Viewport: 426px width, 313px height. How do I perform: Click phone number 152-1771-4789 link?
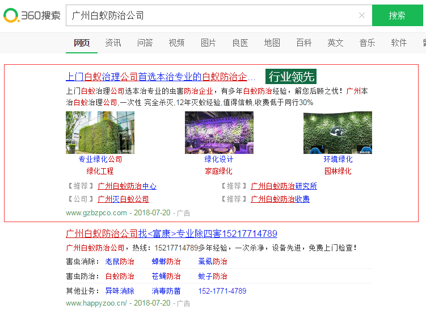[222, 291]
